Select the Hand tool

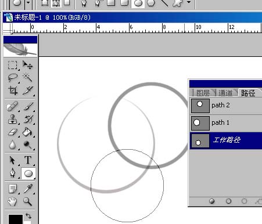tap(12, 201)
